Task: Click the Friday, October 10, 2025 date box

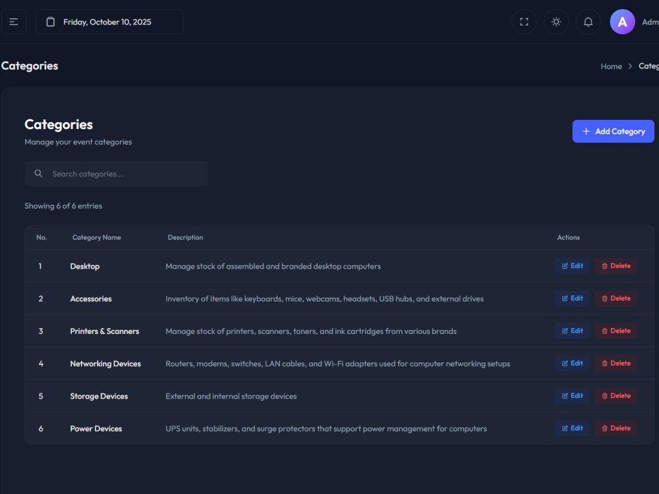Action: click(109, 22)
